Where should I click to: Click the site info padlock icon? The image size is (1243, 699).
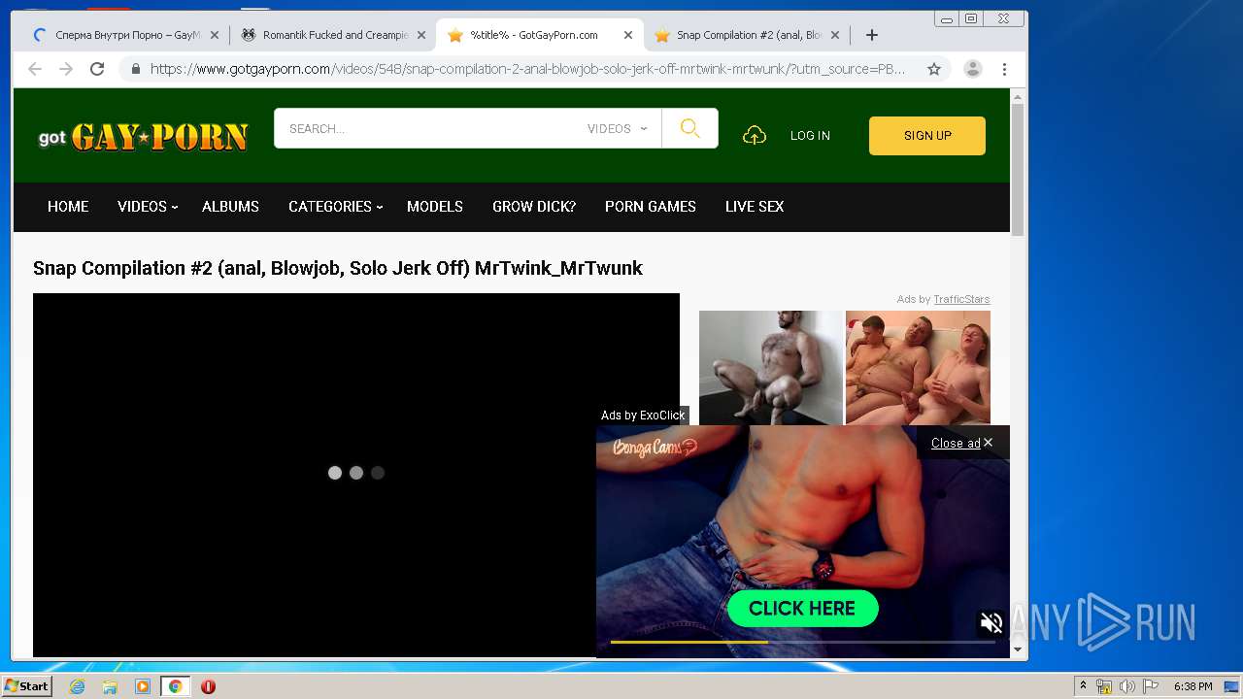pos(135,69)
